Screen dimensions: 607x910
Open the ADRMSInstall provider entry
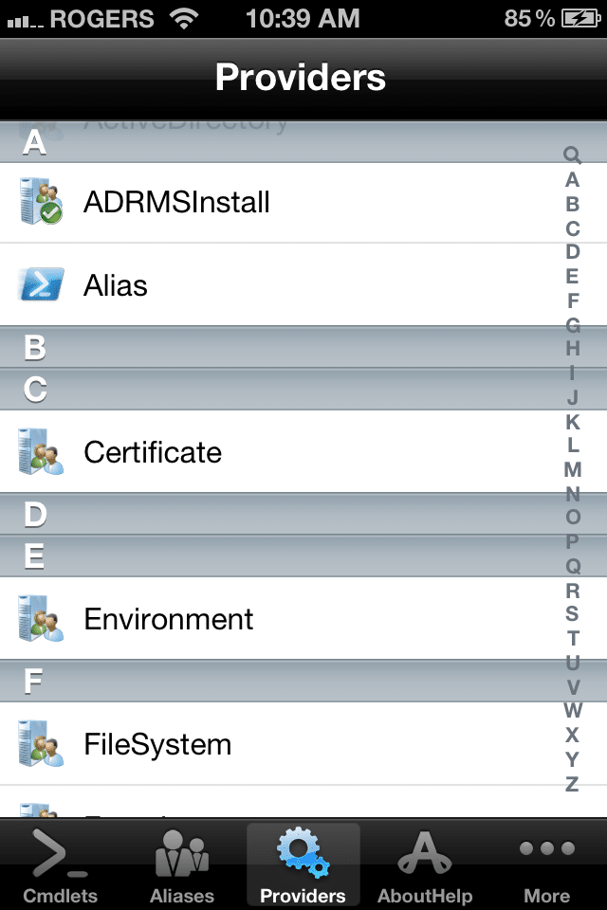click(x=176, y=202)
